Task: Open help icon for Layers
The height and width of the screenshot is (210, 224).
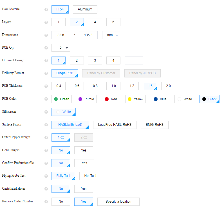Action: point(46,22)
